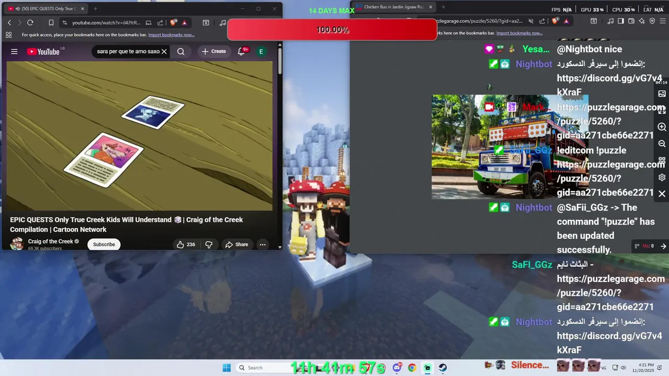Share the YouTube video
The height and width of the screenshot is (376, 669).
237,244
